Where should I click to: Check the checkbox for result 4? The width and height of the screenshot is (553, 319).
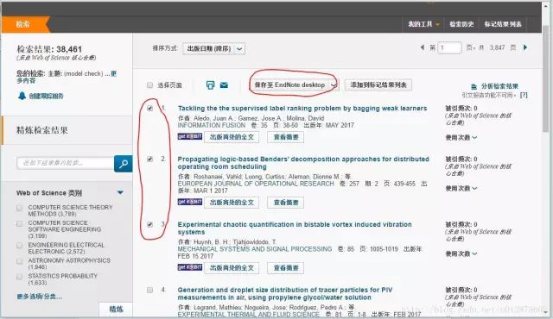click(149, 290)
